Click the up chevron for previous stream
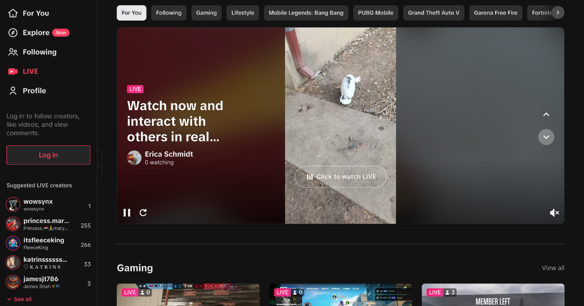This screenshot has height=306, width=584. 546,114
